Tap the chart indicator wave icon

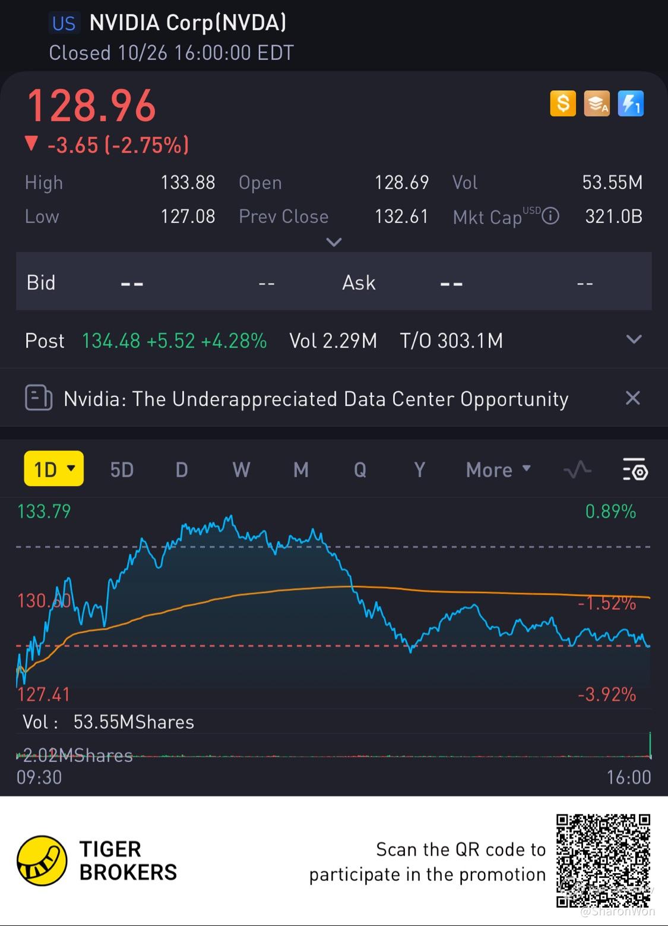tap(577, 470)
